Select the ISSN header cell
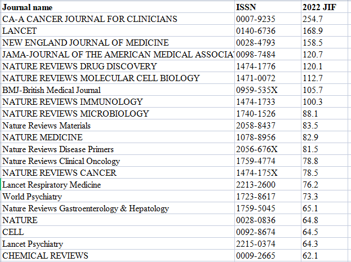351x262 pixels. click(268, 7)
